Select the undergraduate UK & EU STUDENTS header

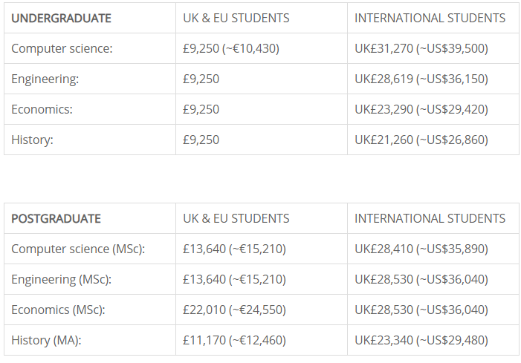pyautogui.click(x=236, y=18)
